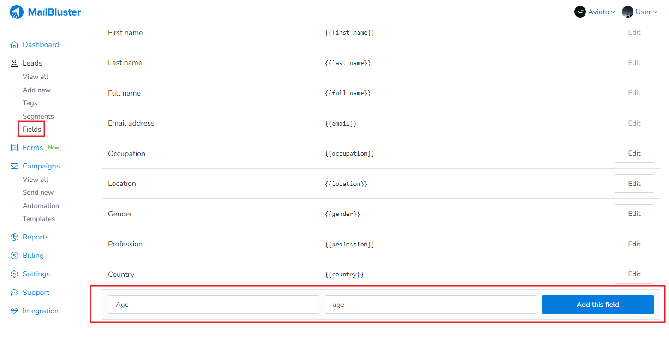Edit the Occupation field
669x341 pixels.
click(634, 153)
